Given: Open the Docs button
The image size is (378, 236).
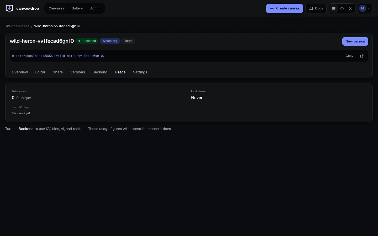Looking at the screenshot, I should [316, 8].
